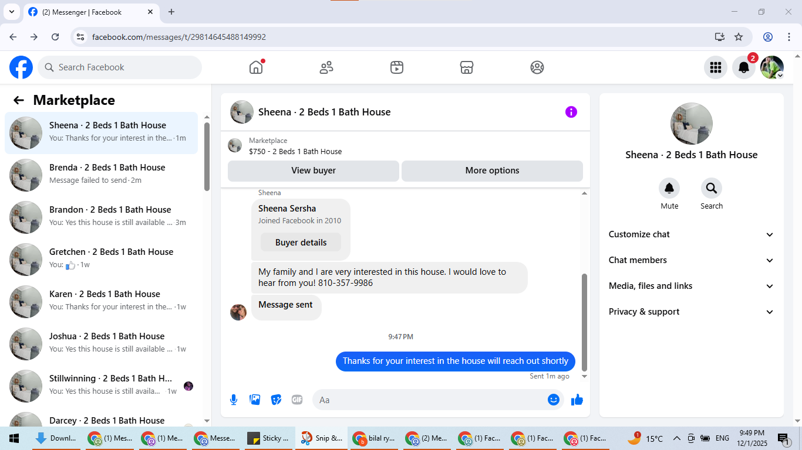802x450 pixels.
Task: Click the Search Facebook field
Action: click(x=120, y=67)
